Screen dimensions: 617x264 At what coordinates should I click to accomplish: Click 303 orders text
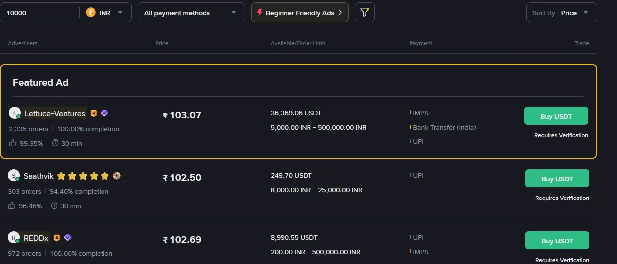click(x=24, y=192)
